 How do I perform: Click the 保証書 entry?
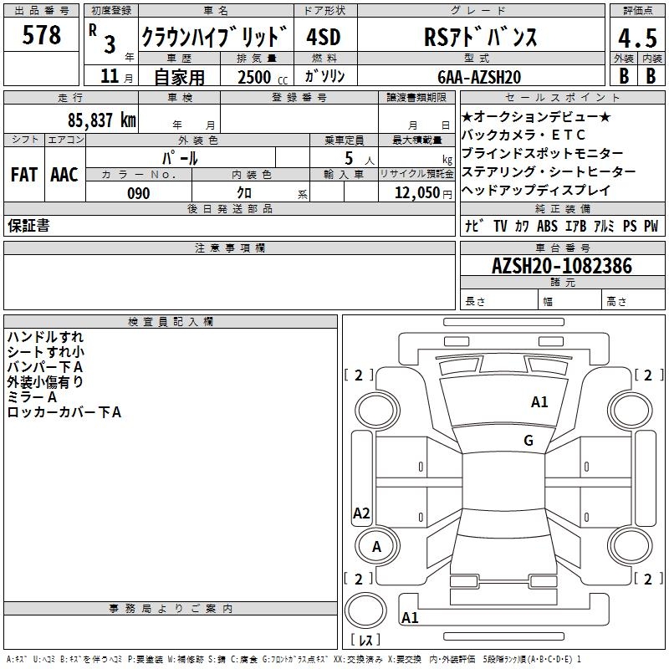click(x=28, y=226)
